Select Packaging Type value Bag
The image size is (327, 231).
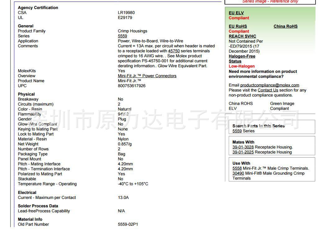tap(121, 154)
